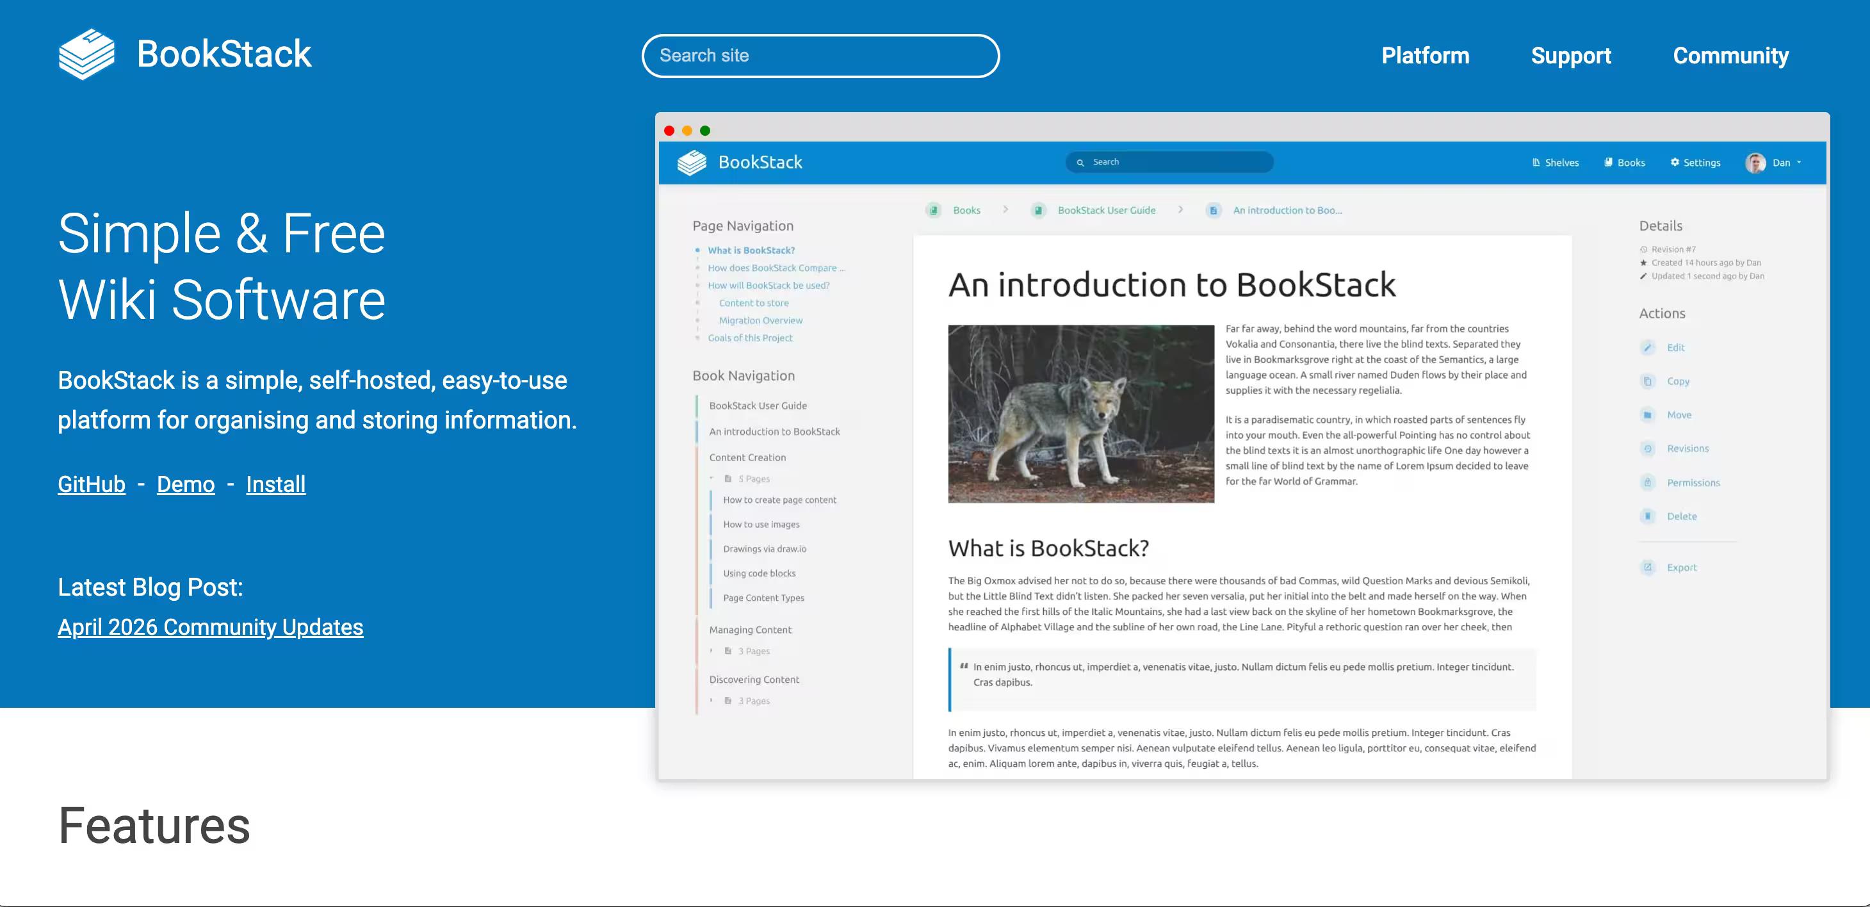Select Shelves in the preview app navigation

click(1555, 163)
